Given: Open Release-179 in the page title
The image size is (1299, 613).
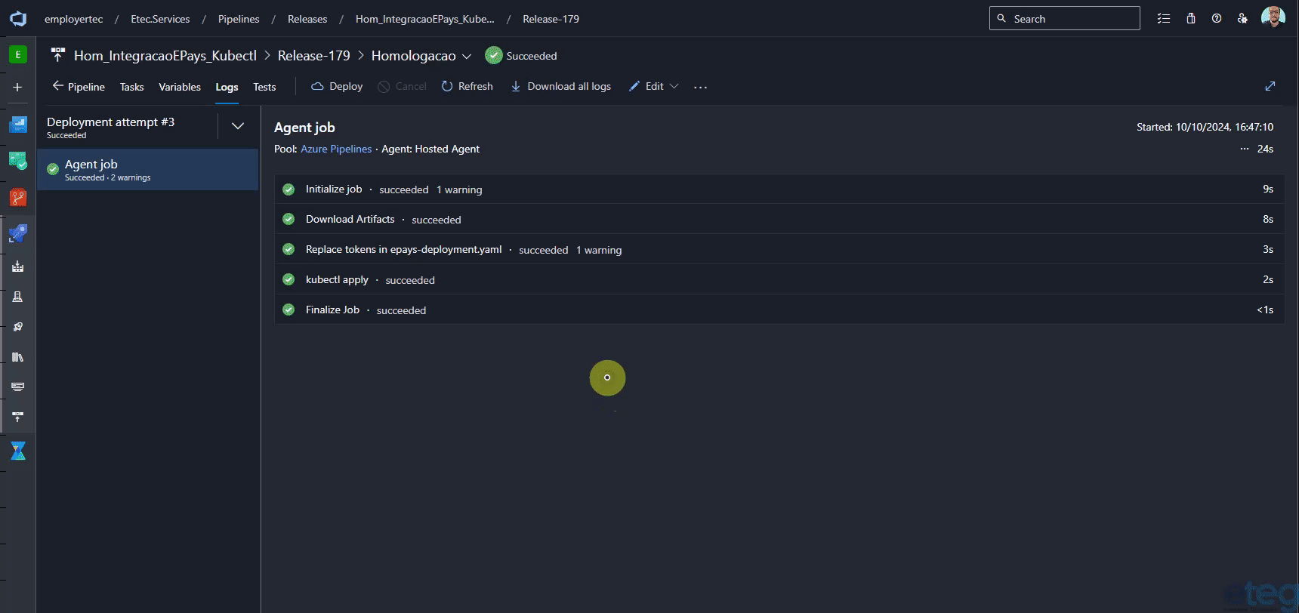Looking at the screenshot, I should (313, 56).
